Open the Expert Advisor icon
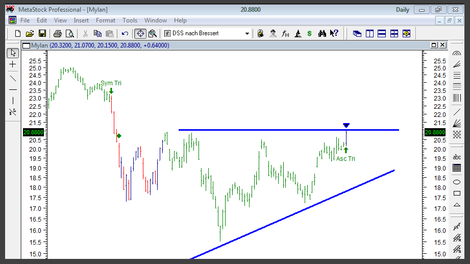The width and height of the screenshot is (470, 264). tap(260, 34)
